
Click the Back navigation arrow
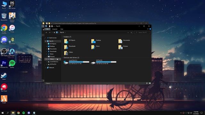point(46,33)
